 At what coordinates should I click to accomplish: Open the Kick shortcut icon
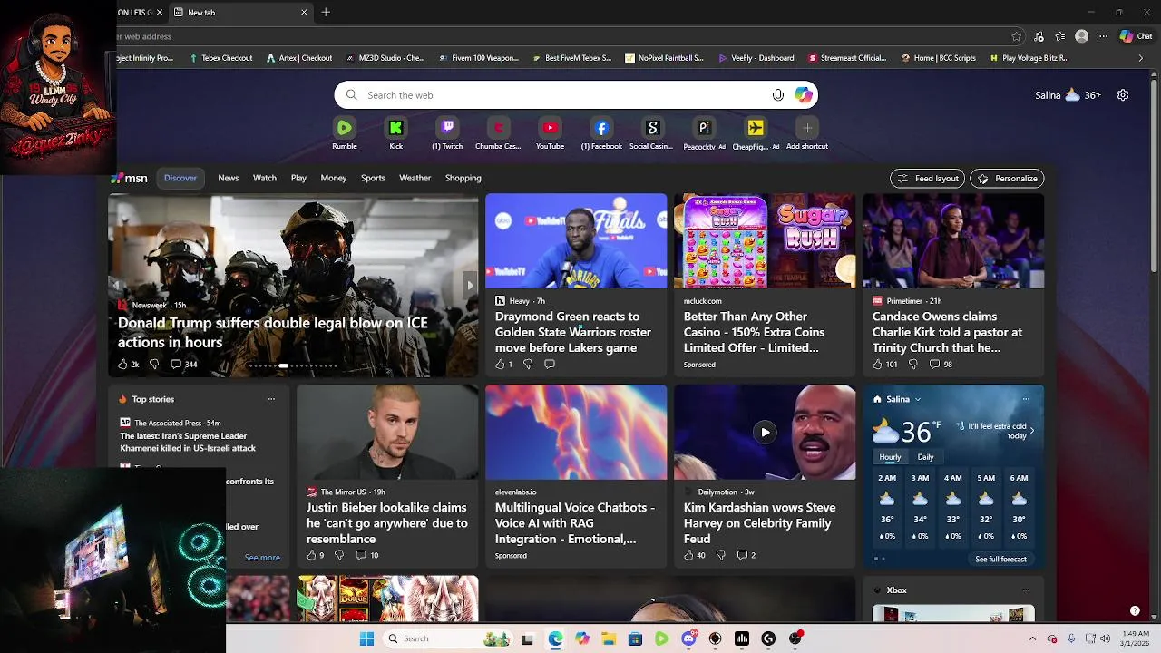[395, 128]
